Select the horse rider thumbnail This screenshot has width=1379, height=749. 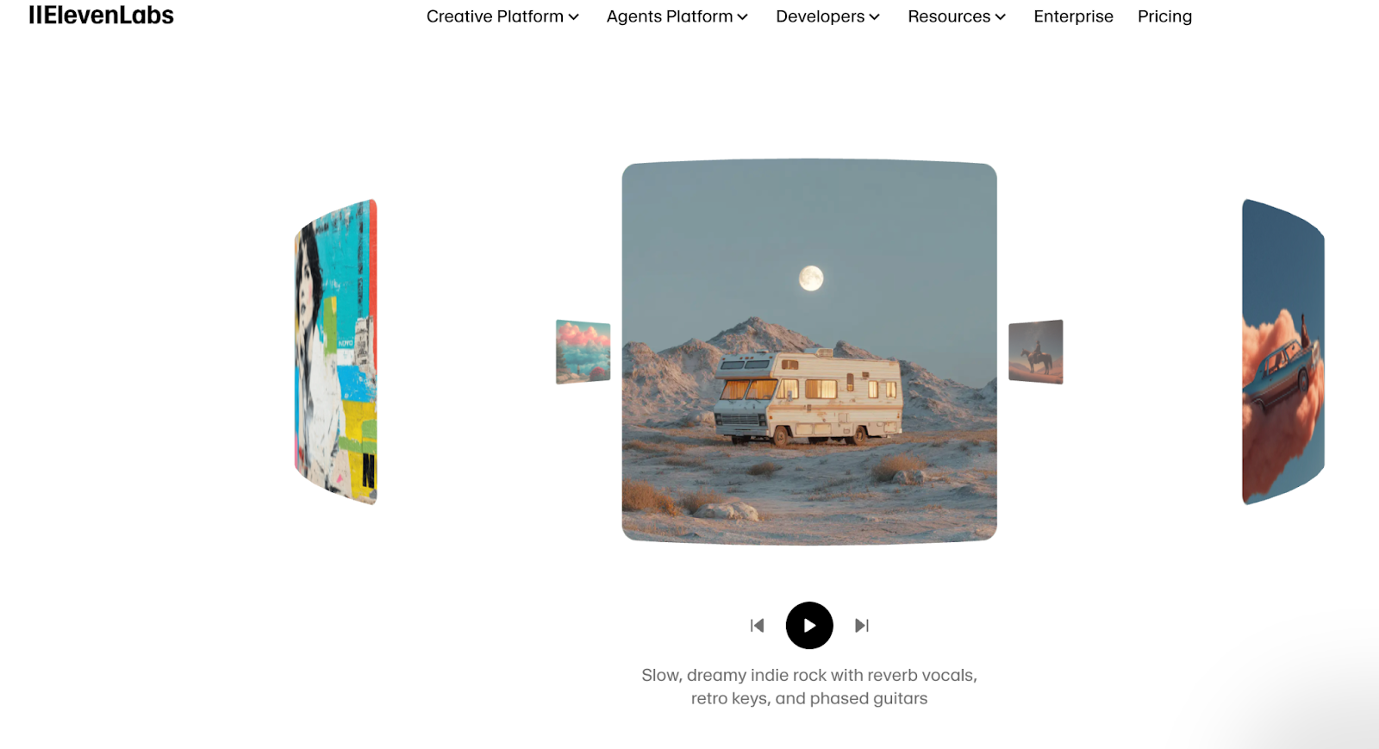(1036, 352)
